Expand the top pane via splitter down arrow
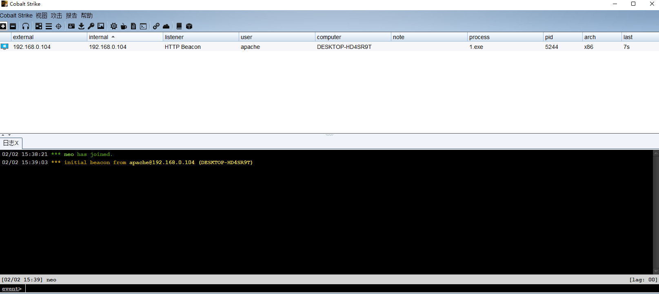This screenshot has width=659, height=294. tap(9, 135)
